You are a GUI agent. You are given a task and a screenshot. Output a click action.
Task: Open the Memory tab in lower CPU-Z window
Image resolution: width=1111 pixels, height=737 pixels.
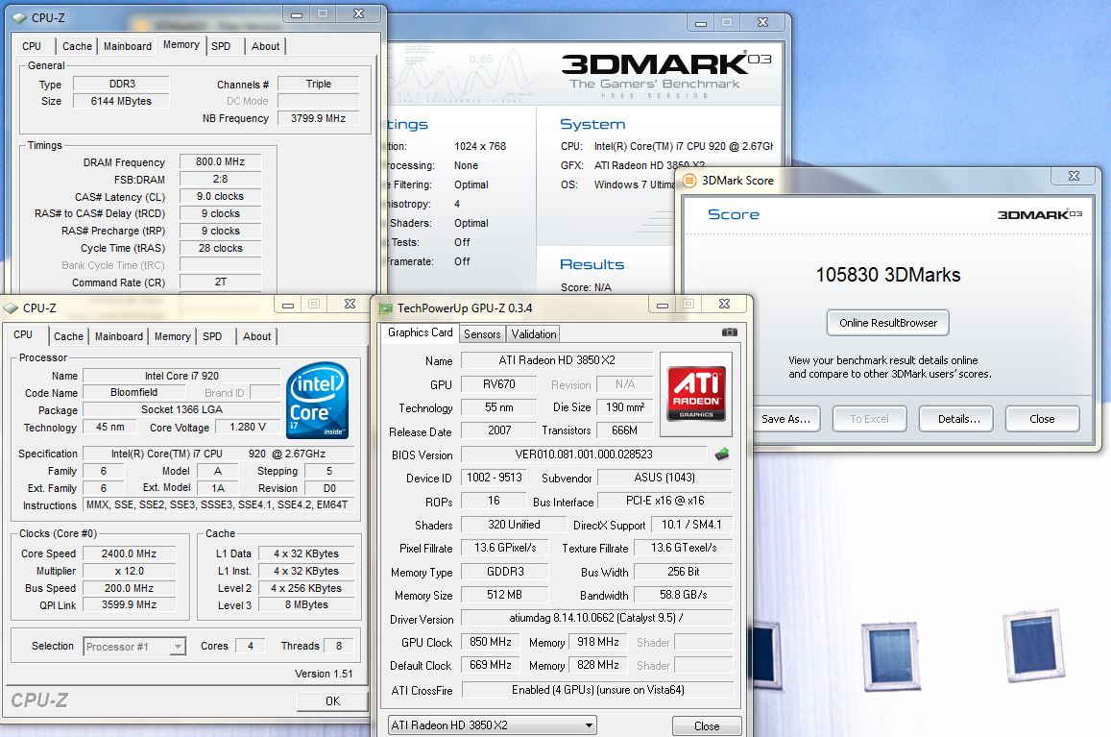point(172,336)
